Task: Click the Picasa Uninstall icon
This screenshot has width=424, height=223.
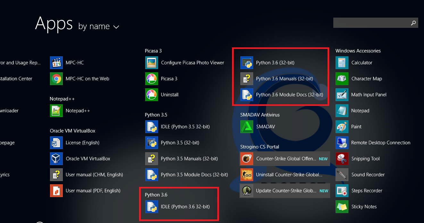Action: point(152,95)
